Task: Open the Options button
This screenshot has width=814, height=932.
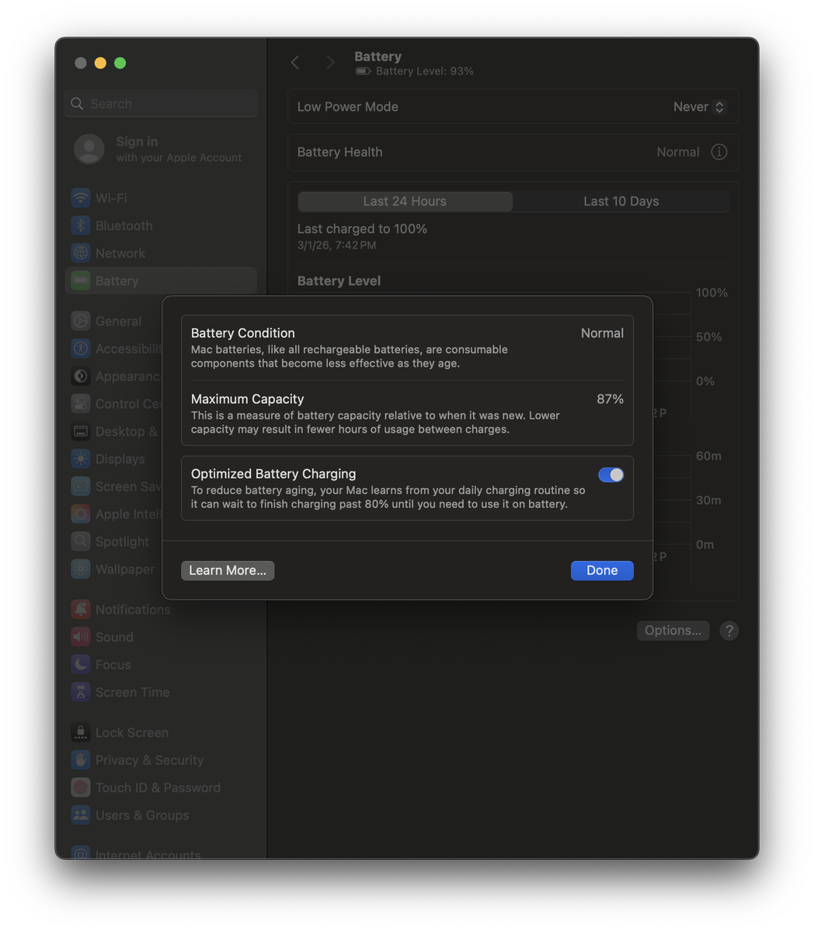Action: pos(673,631)
